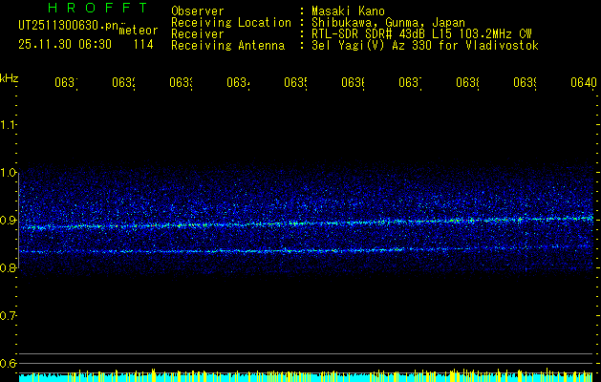Click the 0639 time marker
This screenshot has width=601, height=382.
click(x=525, y=82)
